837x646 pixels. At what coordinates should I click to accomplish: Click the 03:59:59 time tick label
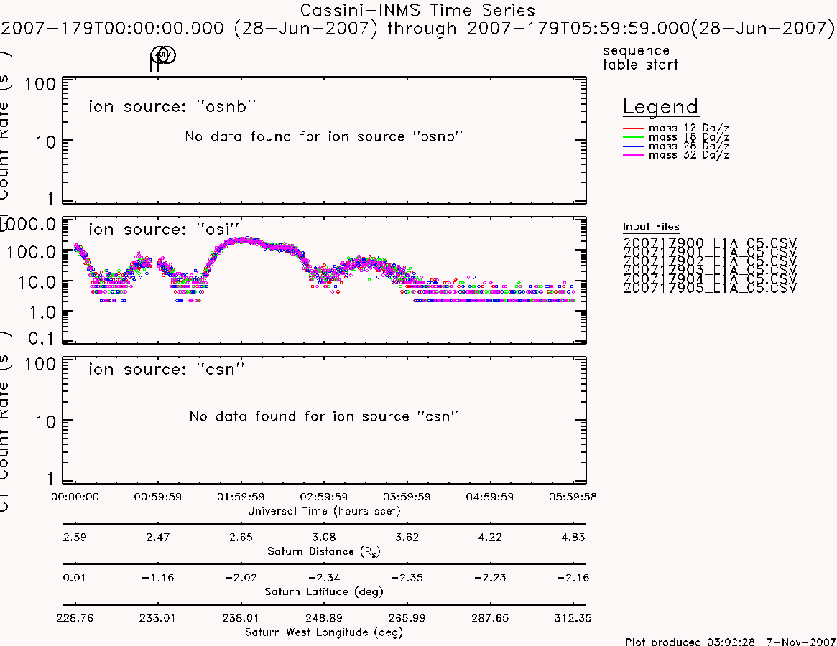tap(407, 497)
